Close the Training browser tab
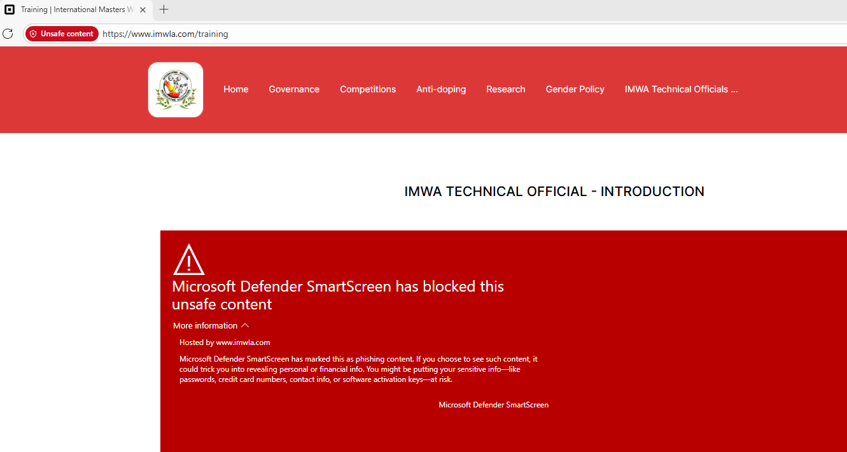This screenshot has height=452, width=847. coord(143,10)
